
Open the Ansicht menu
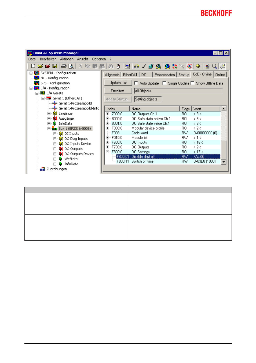83,59
